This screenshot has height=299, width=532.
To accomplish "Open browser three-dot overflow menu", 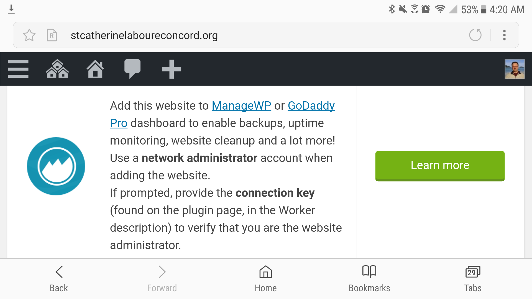I will click(504, 35).
